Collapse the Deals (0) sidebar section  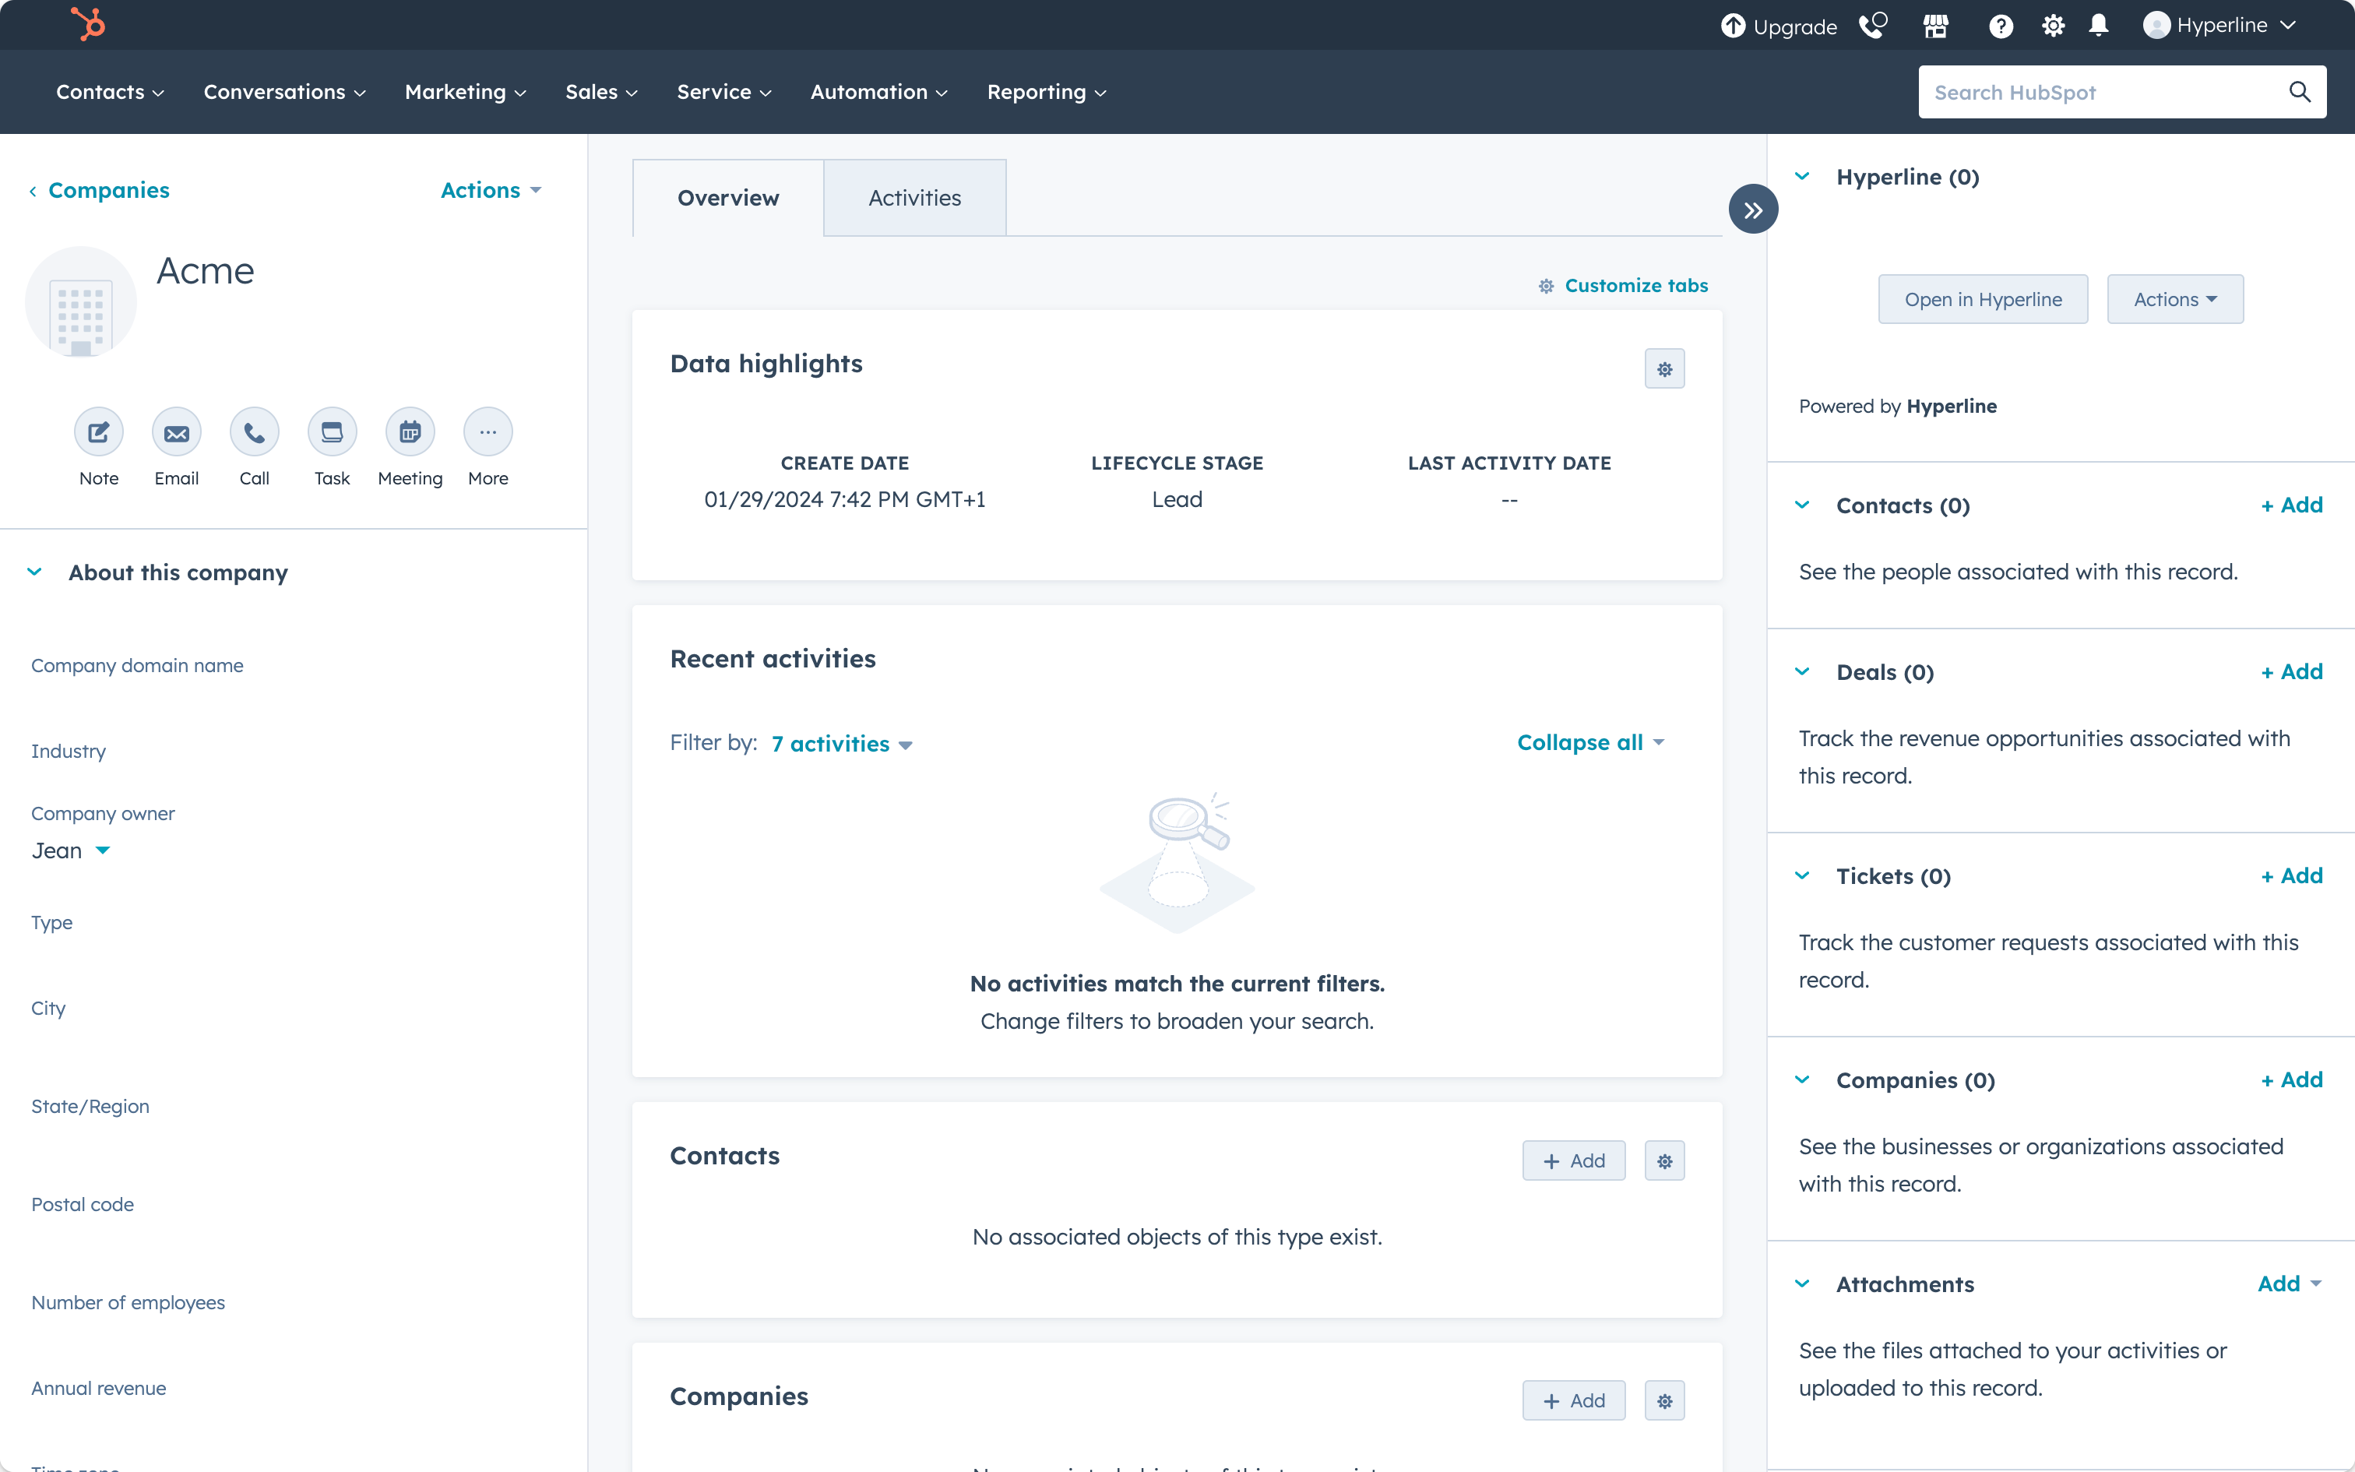(x=1802, y=671)
